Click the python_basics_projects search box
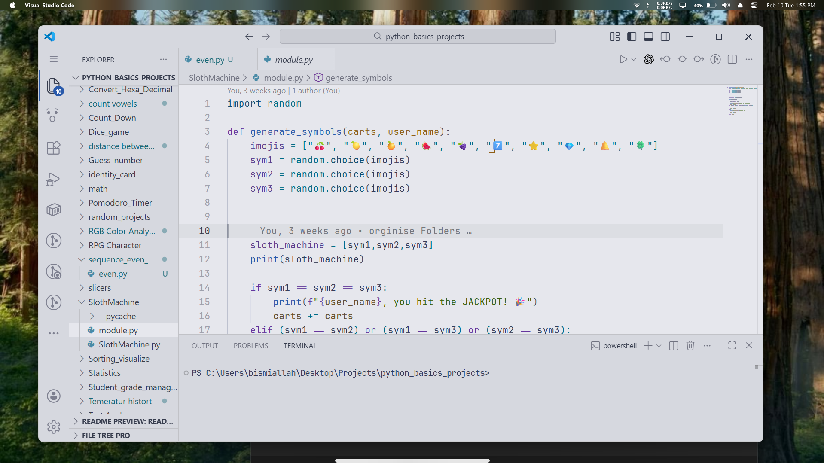The height and width of the screenshot is (463, 824). (418, 37)
